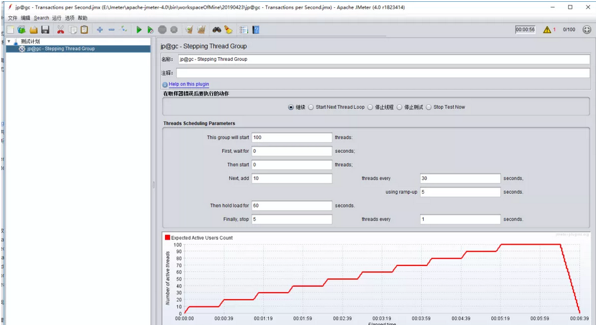
Task: Click the 名称 name input field
Action: pyautogui.click(x=384, y=59)
